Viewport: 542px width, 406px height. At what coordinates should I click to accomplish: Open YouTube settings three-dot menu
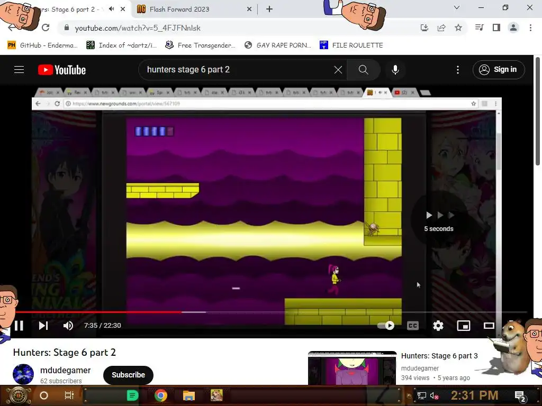(x=458, y=70)
